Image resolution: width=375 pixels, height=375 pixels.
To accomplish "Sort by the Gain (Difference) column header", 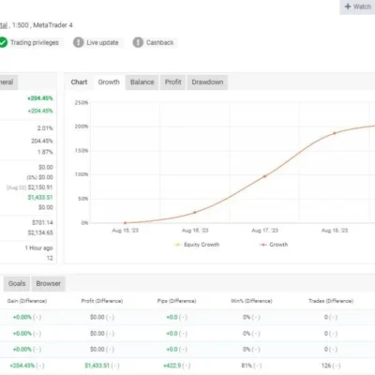I will coord(27,301).
